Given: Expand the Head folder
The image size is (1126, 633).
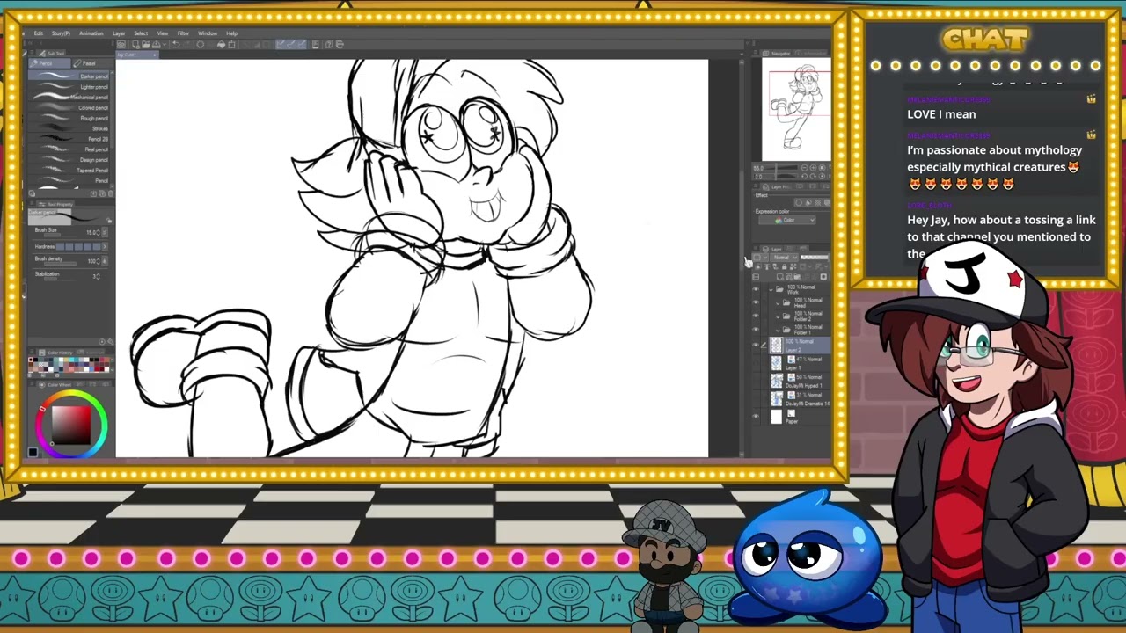Looking at the screenshot, I should pos(779,303).
